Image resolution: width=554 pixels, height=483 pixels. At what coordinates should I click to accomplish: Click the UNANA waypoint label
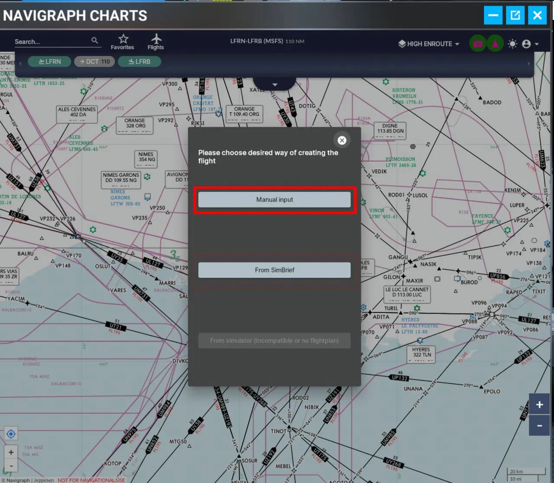413,389
